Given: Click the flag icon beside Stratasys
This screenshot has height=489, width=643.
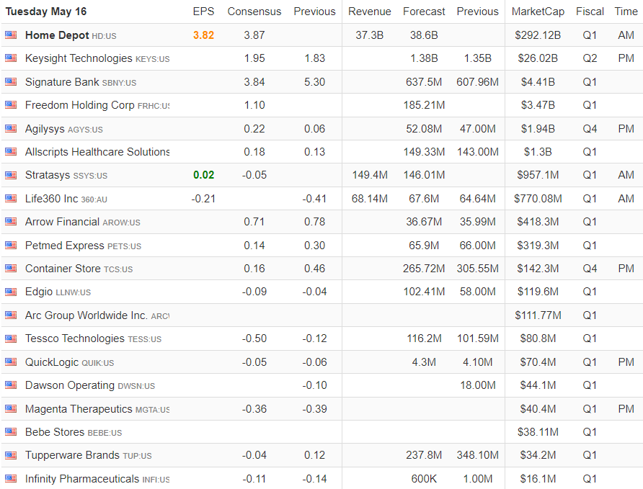Looking at the screenshot, I should click(11, 175).
